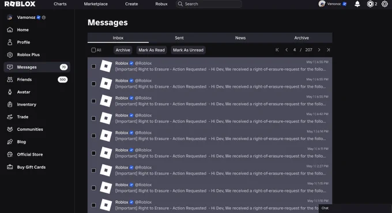The image size is (392, 213).
Task: Jump to the last page of messages
Action: tap(328, 50)
